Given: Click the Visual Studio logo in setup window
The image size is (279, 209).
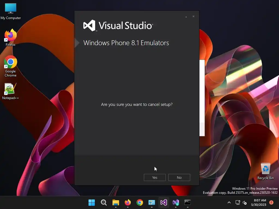Looking at the screenshot, I should pyautogui.click(x=118, y=25).
